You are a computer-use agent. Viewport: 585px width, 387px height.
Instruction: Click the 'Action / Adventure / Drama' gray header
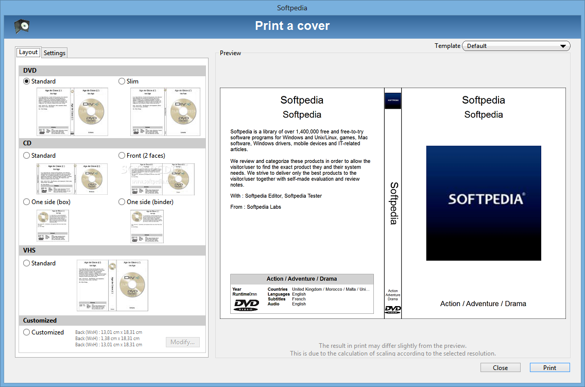pos(302,279)
